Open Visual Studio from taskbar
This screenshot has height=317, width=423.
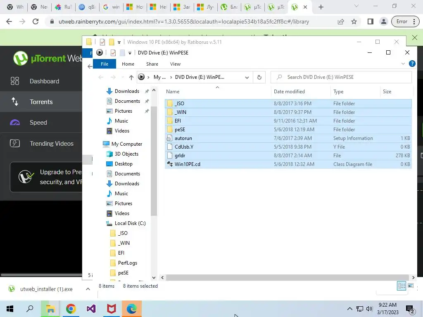point(91,309)
